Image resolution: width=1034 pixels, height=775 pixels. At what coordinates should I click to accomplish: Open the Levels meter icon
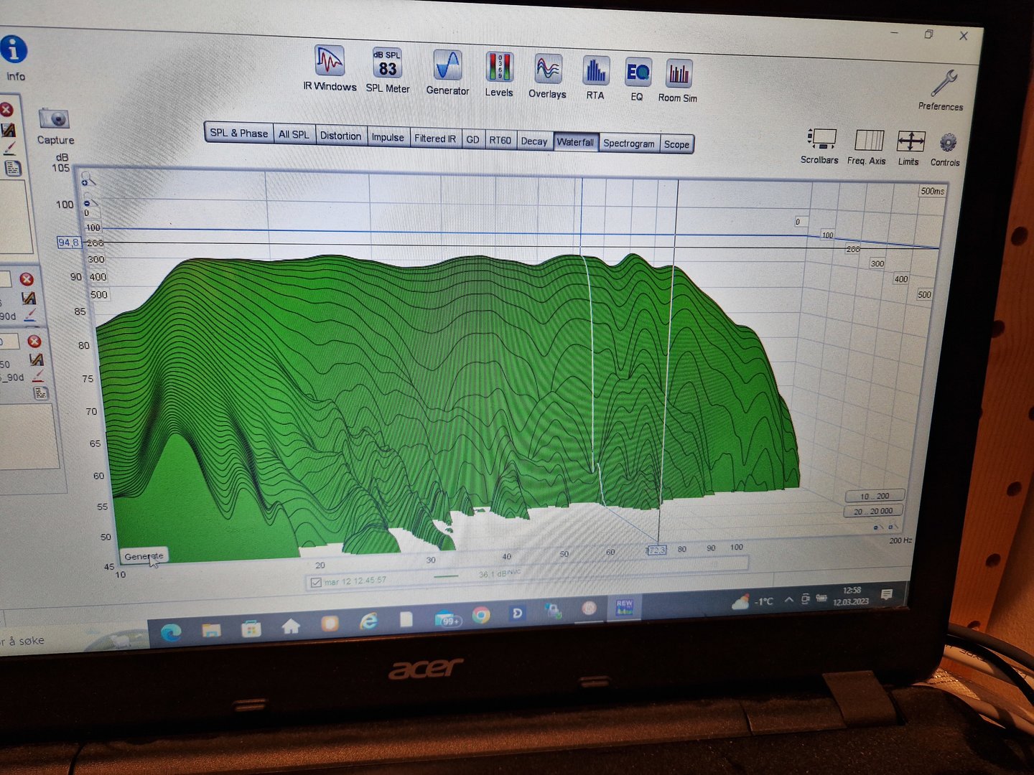click(x=499, y=68)
